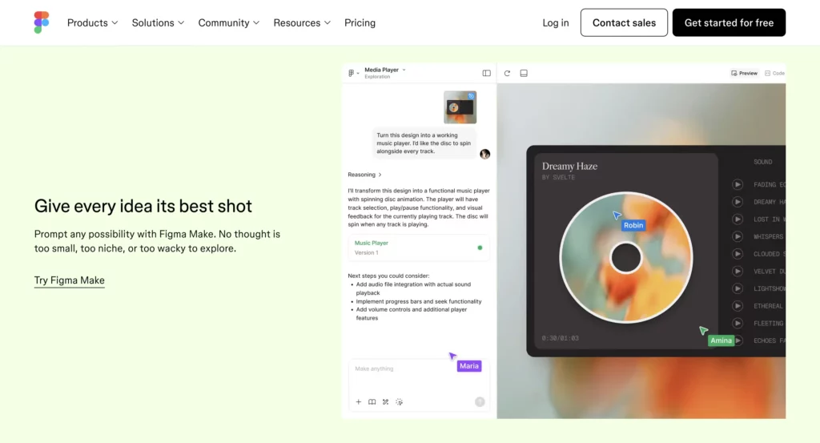Image resolution: width=820 pixels, height=443 pixels.
Task: Click the Contact sales button
Action: coord(624,22)
